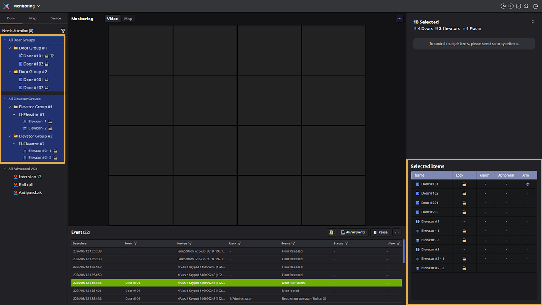Open the three-dot menu above video grid

coord(399,19)
